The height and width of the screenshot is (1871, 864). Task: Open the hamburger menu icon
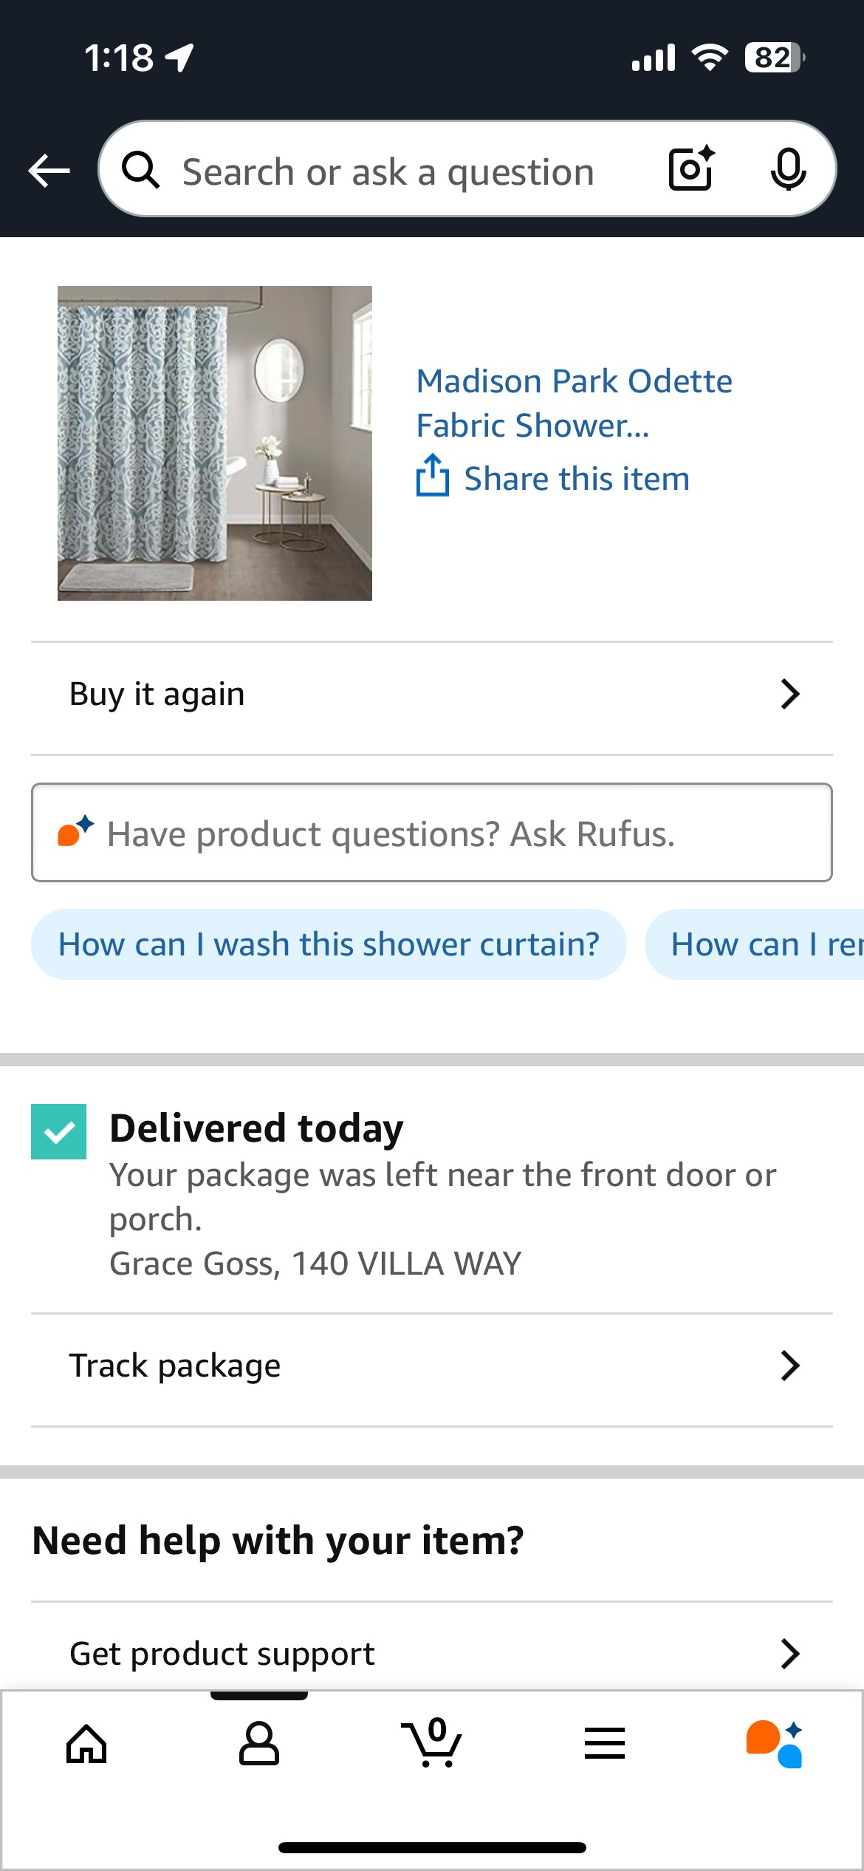click(x=605, y=1744)
